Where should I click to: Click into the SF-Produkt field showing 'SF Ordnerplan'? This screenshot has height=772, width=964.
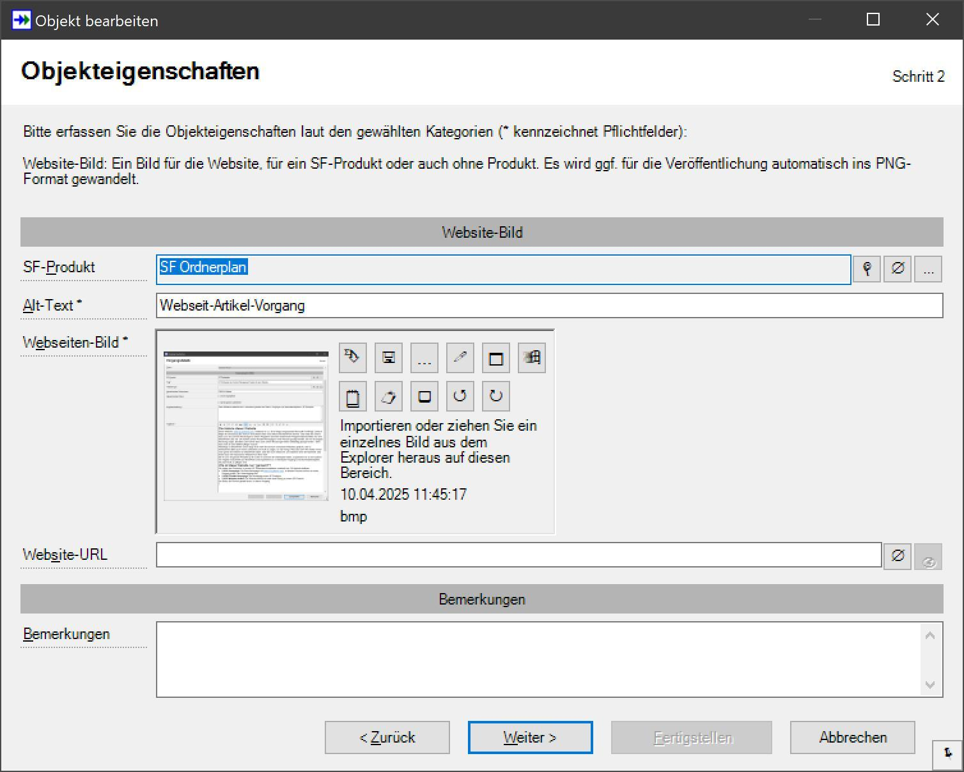[504, 269]
